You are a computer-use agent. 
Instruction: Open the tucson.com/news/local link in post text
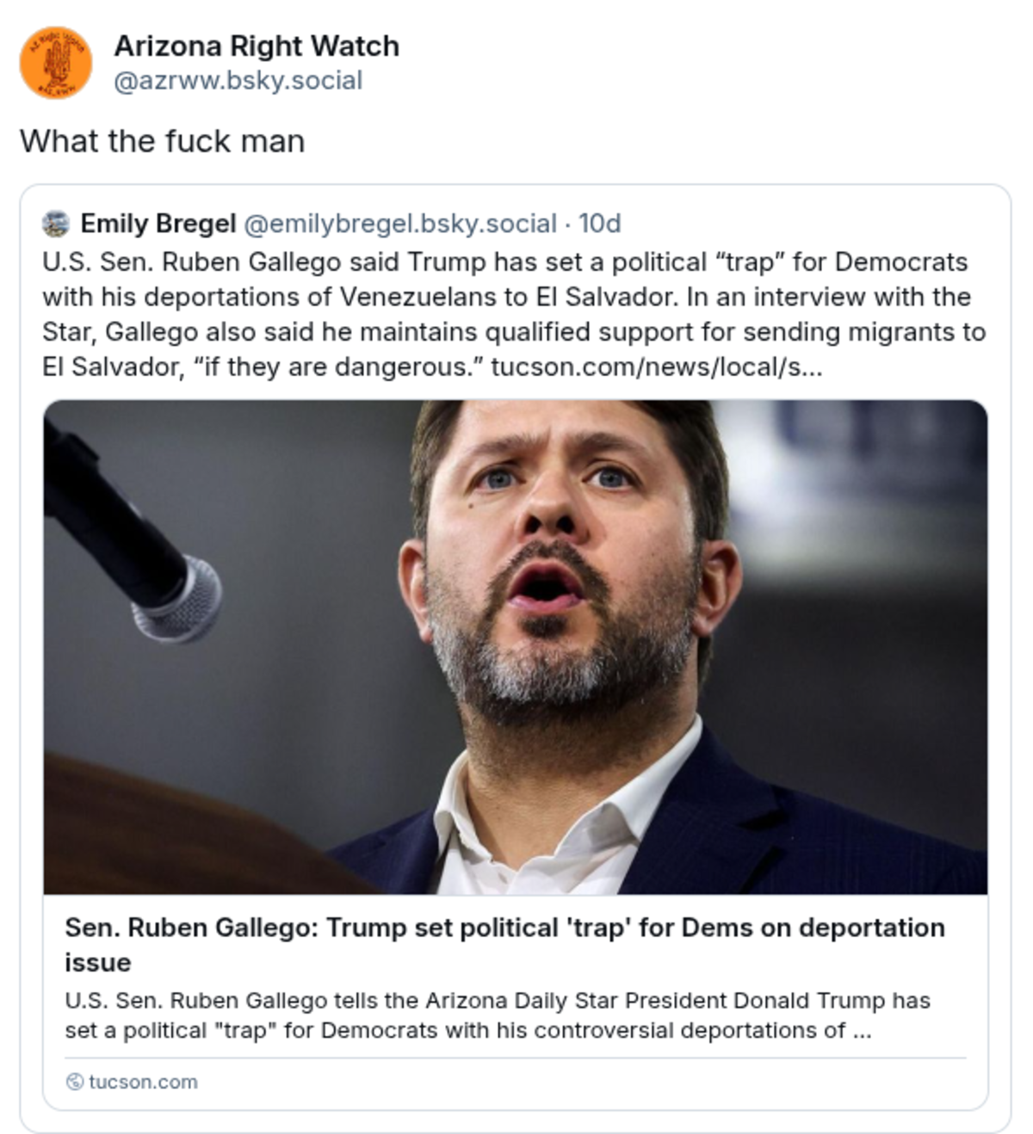tap(656, 367)
